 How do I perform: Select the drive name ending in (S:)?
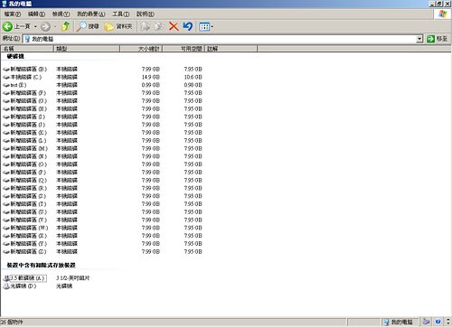(28, 196)
